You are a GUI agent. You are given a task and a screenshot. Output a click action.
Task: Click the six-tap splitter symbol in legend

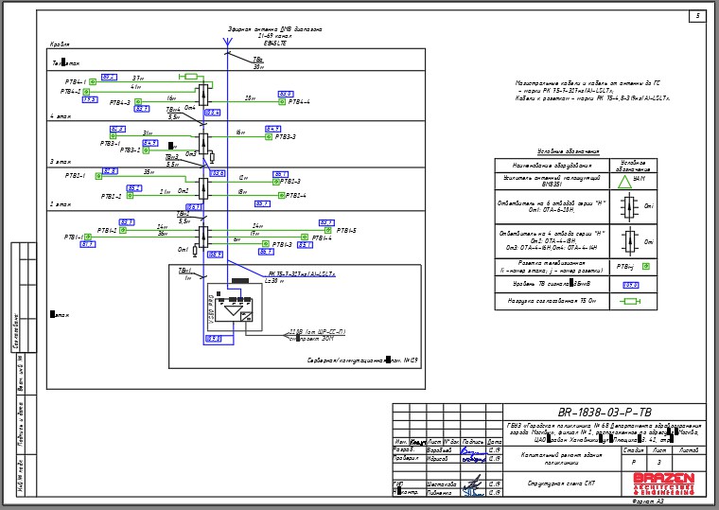point(629,207)
